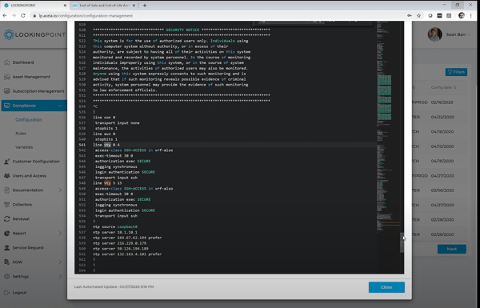Select the Documentation sidebar icon

coord(7,190)
